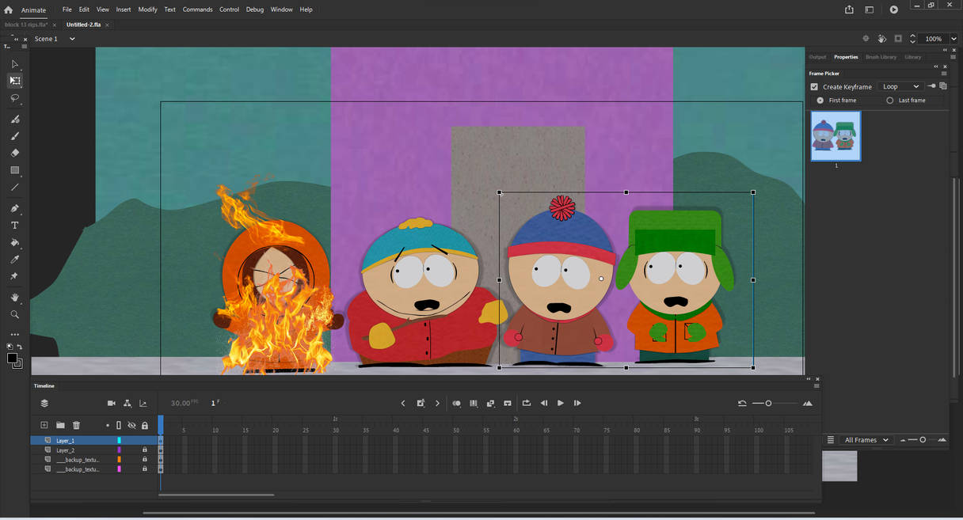Viewport: 963px width, 520px height.
Task: Click the Rotation tool hand icon
Action: pyautogui.click(x=882, y=39)
